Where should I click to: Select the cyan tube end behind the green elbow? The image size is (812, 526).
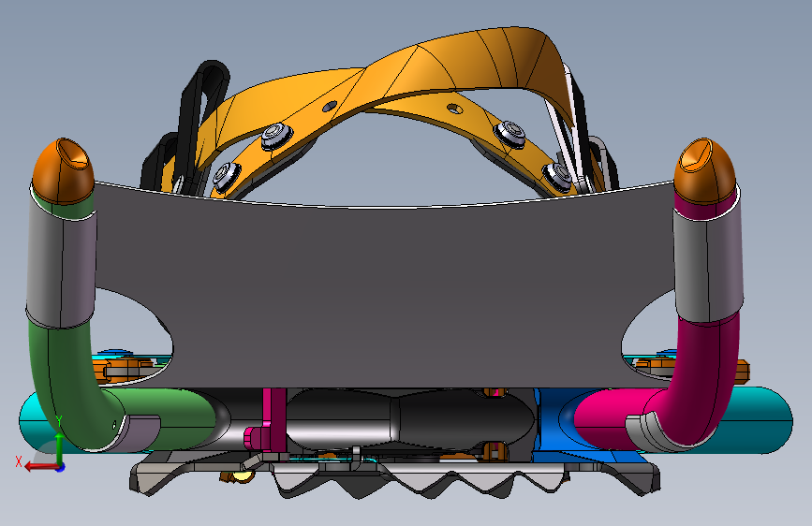pos(36,422)
